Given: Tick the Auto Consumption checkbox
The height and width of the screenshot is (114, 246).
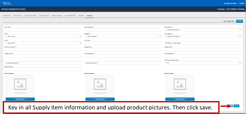Looking at the screenshot, I should pos(98,63).
